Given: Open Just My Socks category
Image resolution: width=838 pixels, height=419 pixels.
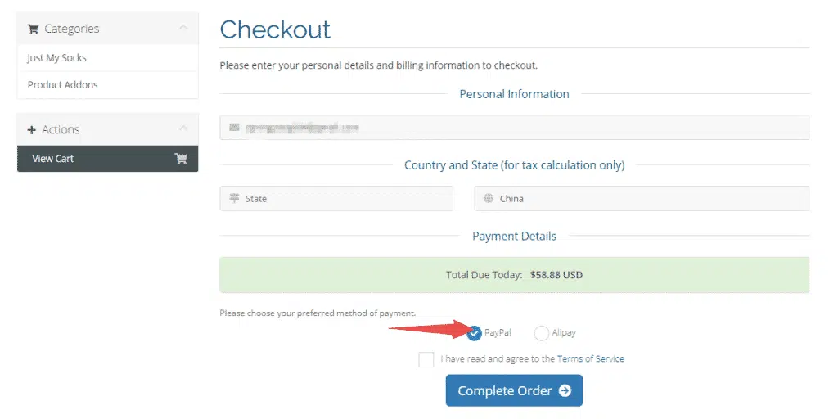Looking at the screenshot, I should tap(57, 58).
